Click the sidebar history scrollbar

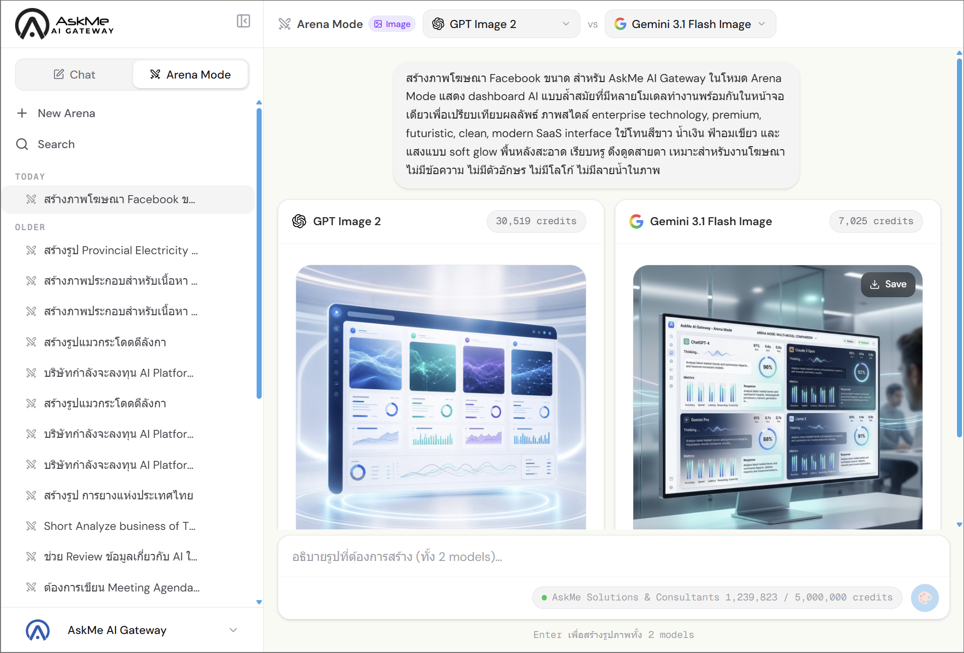point(259,253)
